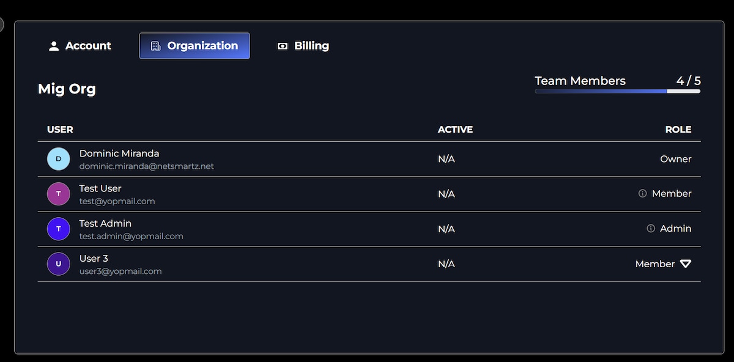Viewport: 734px width, 362px height.
Task: Click Test User's purple avatar
Action: click(x=59, y=194)
